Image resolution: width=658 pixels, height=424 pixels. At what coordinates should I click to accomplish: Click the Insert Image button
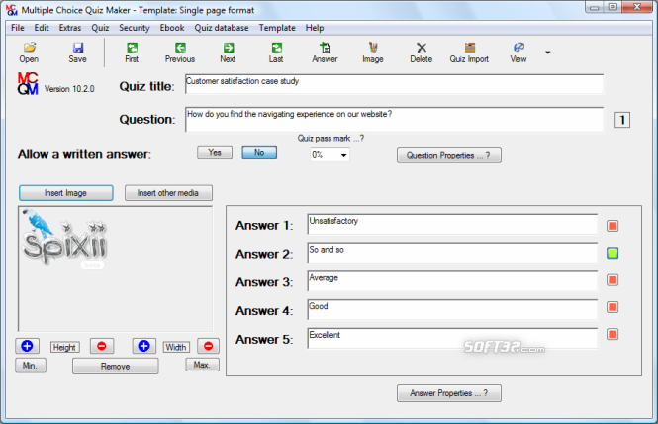point(66,193)
